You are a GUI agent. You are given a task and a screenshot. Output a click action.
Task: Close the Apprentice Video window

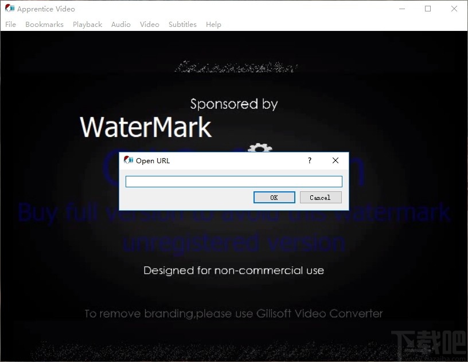[x=454, y=9]
